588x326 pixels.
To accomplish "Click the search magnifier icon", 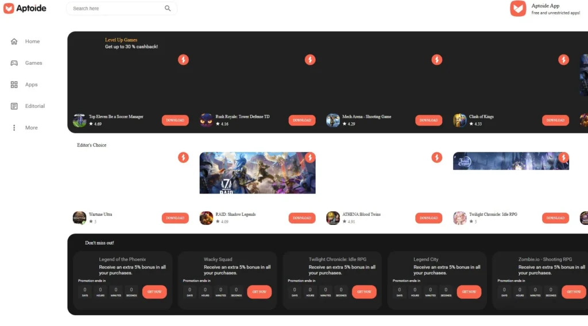I will 168,8.
